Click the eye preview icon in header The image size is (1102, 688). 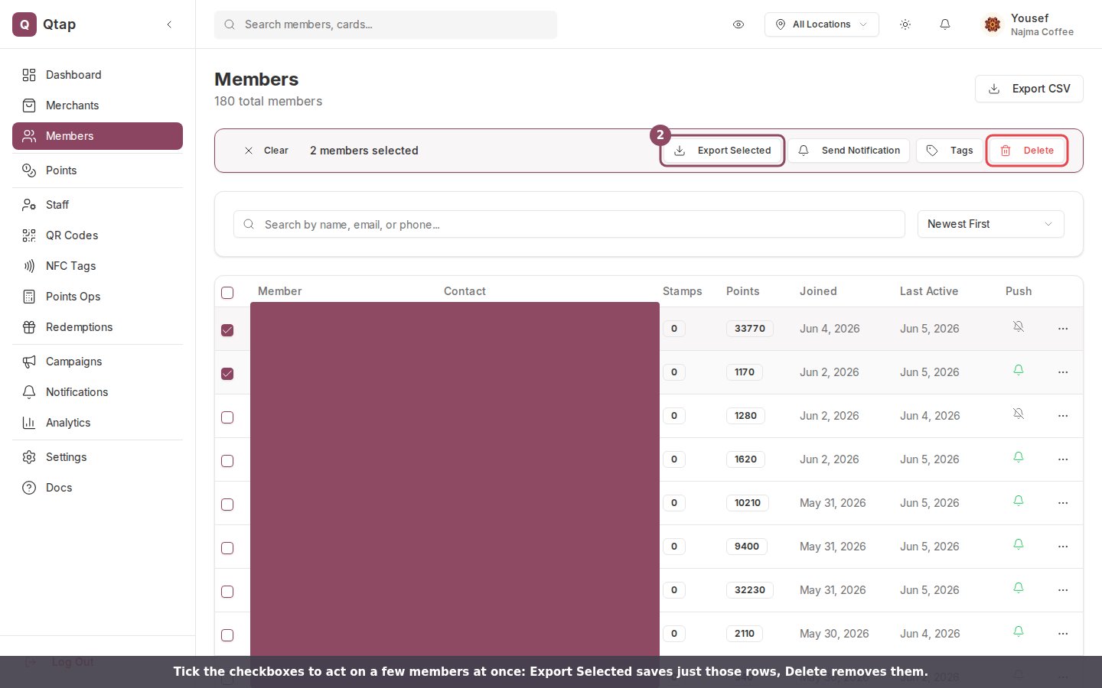point(738,24)
